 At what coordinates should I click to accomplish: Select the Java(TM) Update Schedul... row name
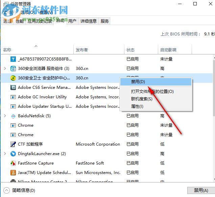pos(44,173)
